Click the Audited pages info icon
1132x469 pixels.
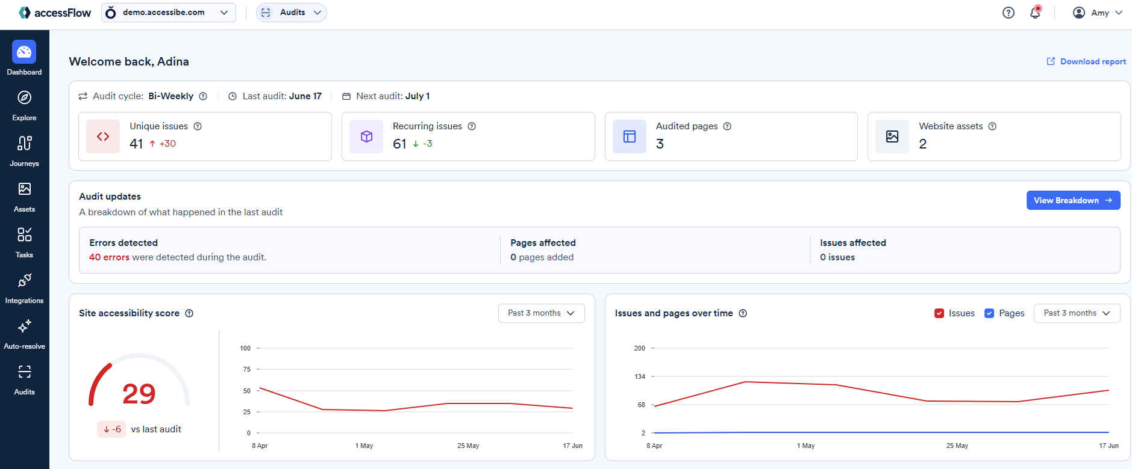[727, 126]
